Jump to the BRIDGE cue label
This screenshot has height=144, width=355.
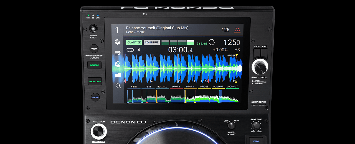pyautogui.click(x=204, y=87)
